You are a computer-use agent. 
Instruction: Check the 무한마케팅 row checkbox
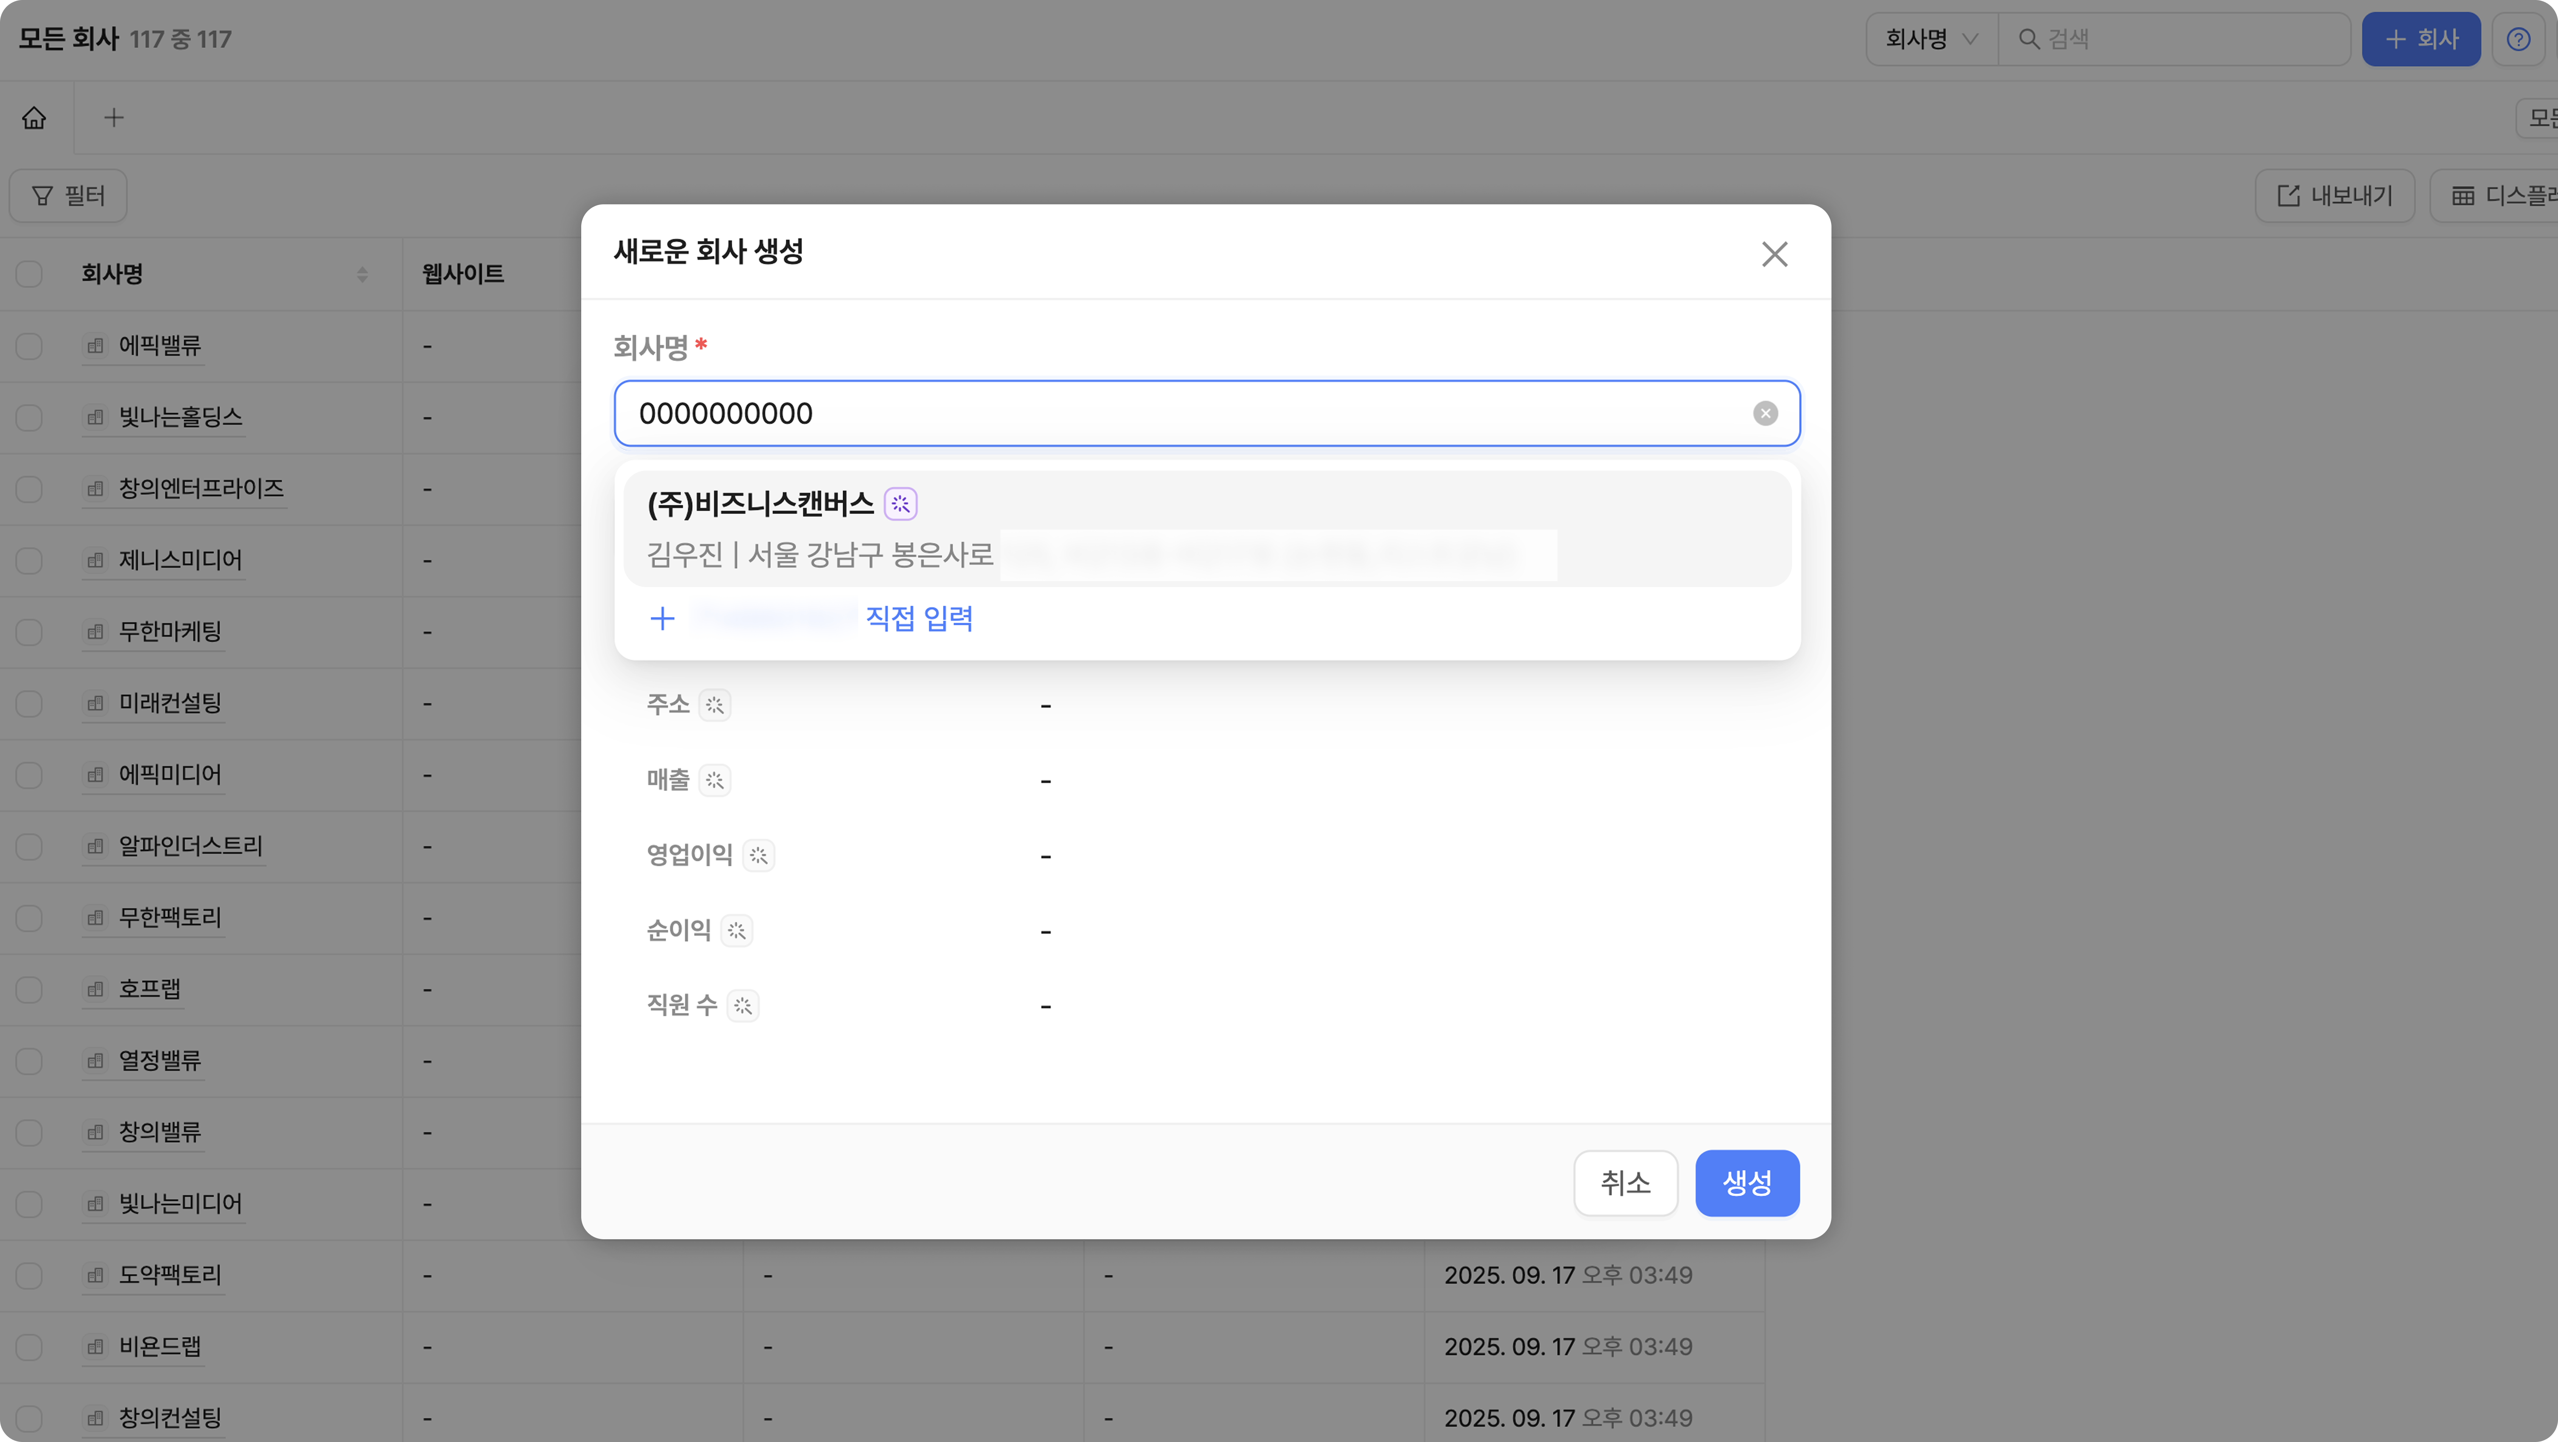click(x=29, y=631)
